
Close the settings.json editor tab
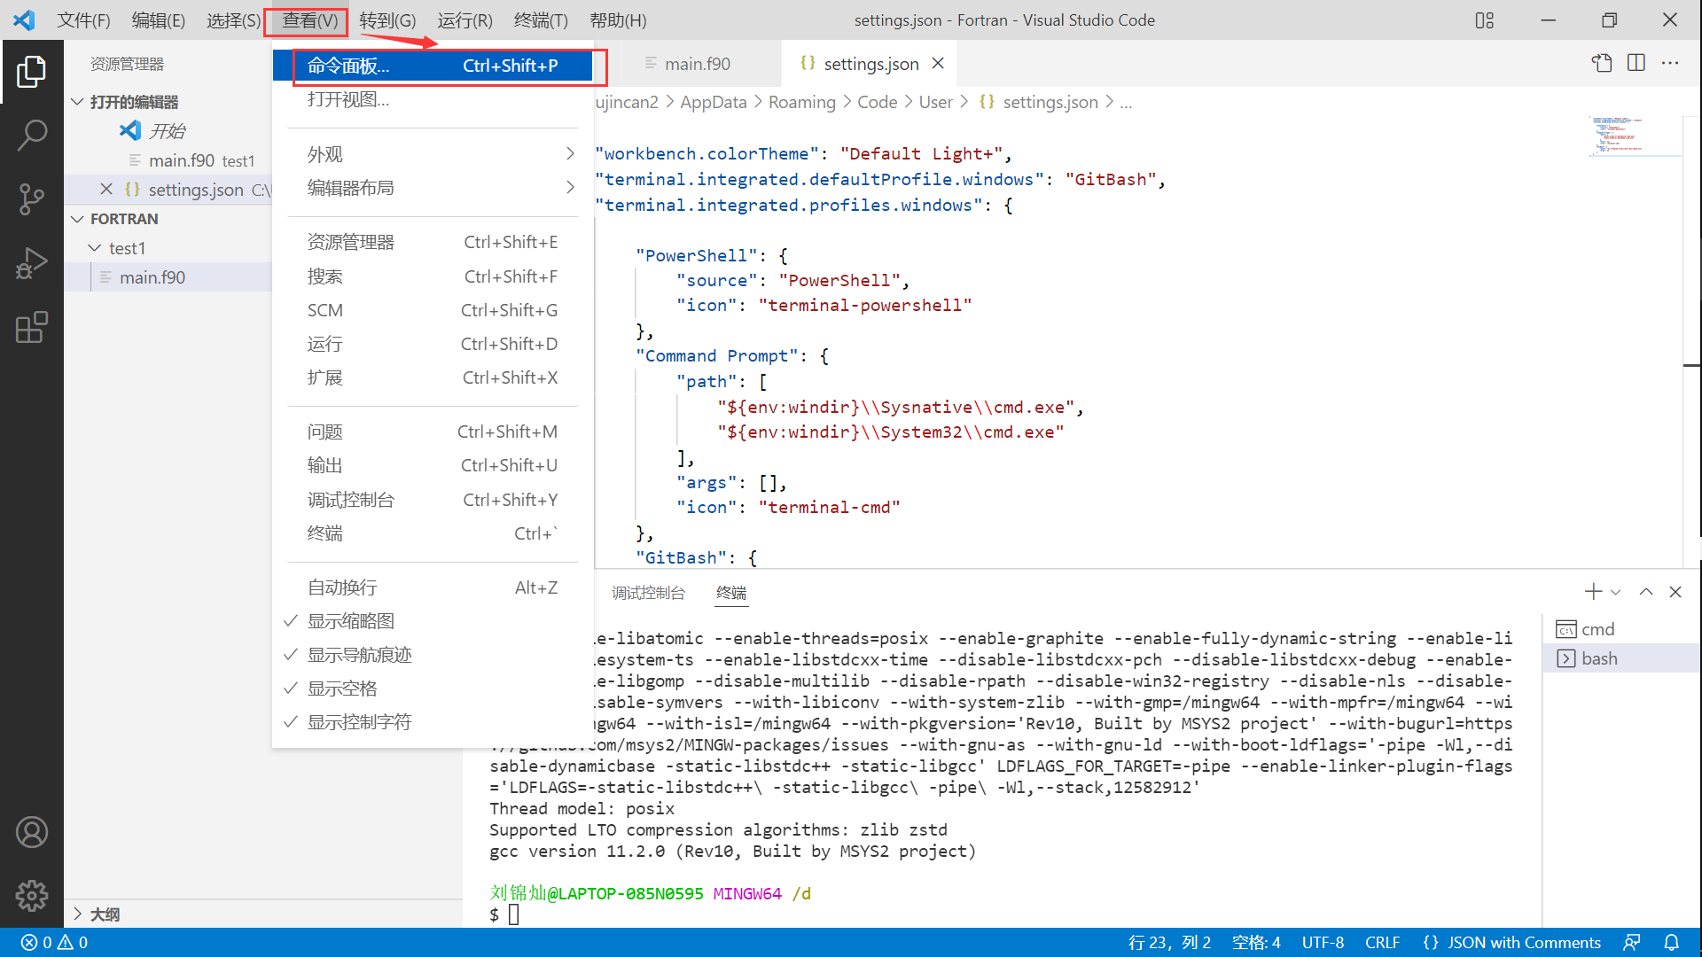938,64
